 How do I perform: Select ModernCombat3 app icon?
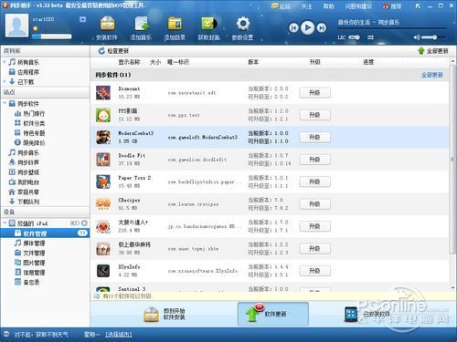point(103,137)
